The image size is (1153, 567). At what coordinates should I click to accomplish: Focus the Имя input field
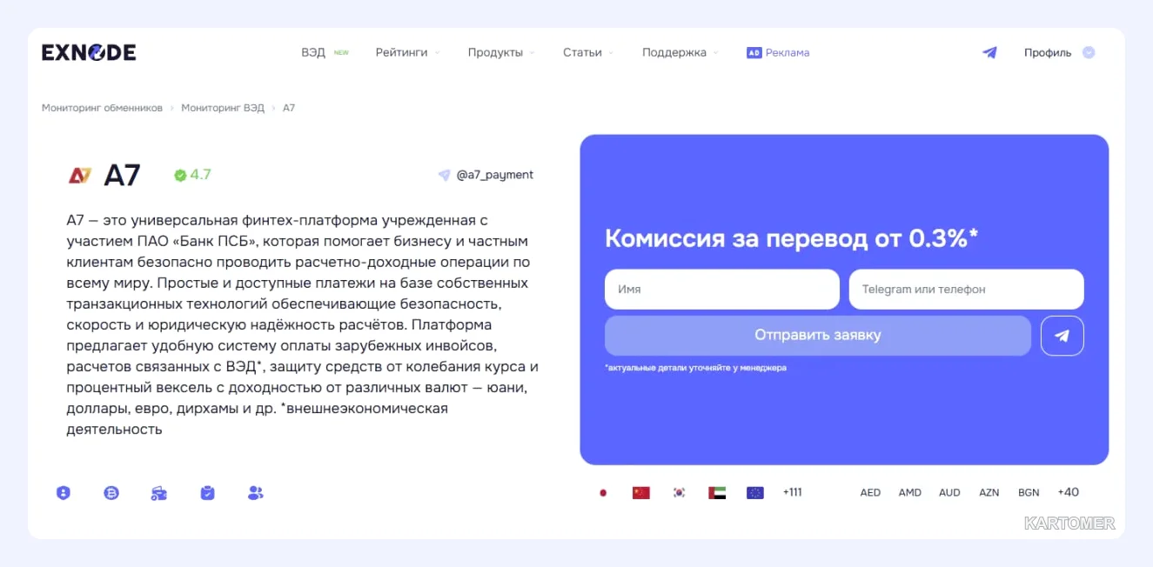coord(722,290)
